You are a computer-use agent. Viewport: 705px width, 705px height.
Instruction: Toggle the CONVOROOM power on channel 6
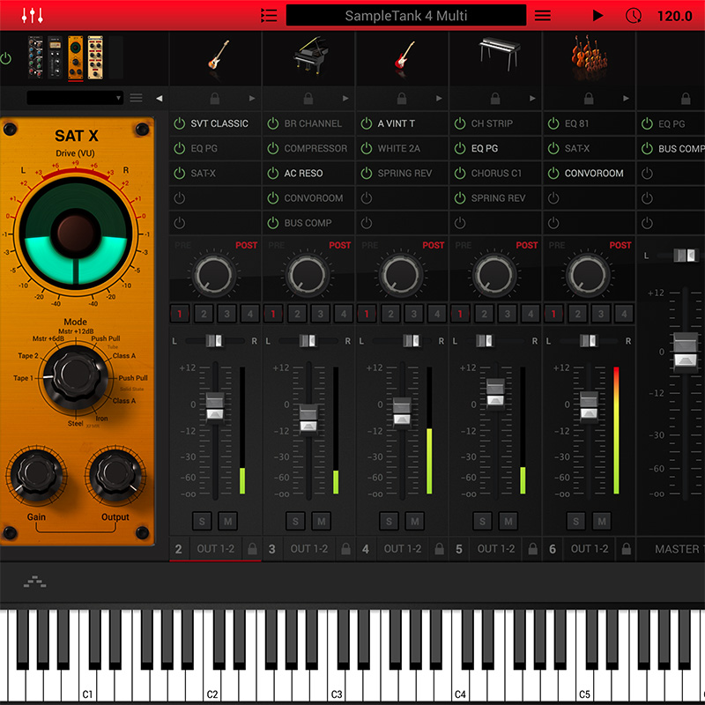pos(553,174)
